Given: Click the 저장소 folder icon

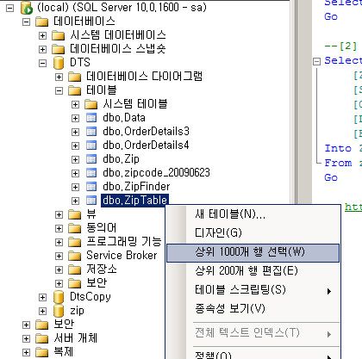Looking at the screenshot, I should point(75,269).
